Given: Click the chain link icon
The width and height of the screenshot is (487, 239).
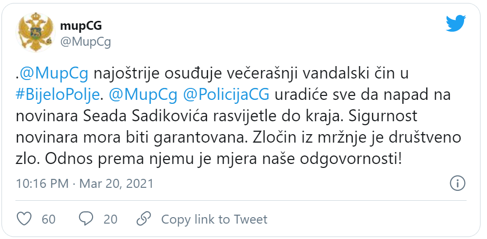Looking at the screenshot, I should pyautogui.click(x=144, y=219).
